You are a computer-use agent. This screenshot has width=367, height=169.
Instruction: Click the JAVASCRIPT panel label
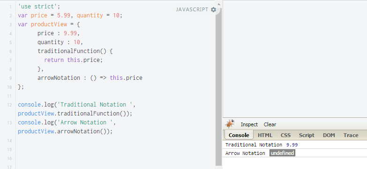point(192,9)
